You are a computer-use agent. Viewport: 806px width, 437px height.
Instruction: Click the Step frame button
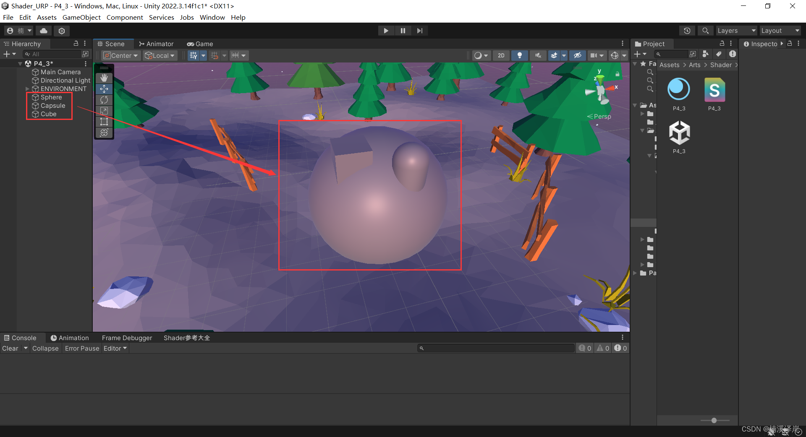pyautogui.click(x=420, y=31)
